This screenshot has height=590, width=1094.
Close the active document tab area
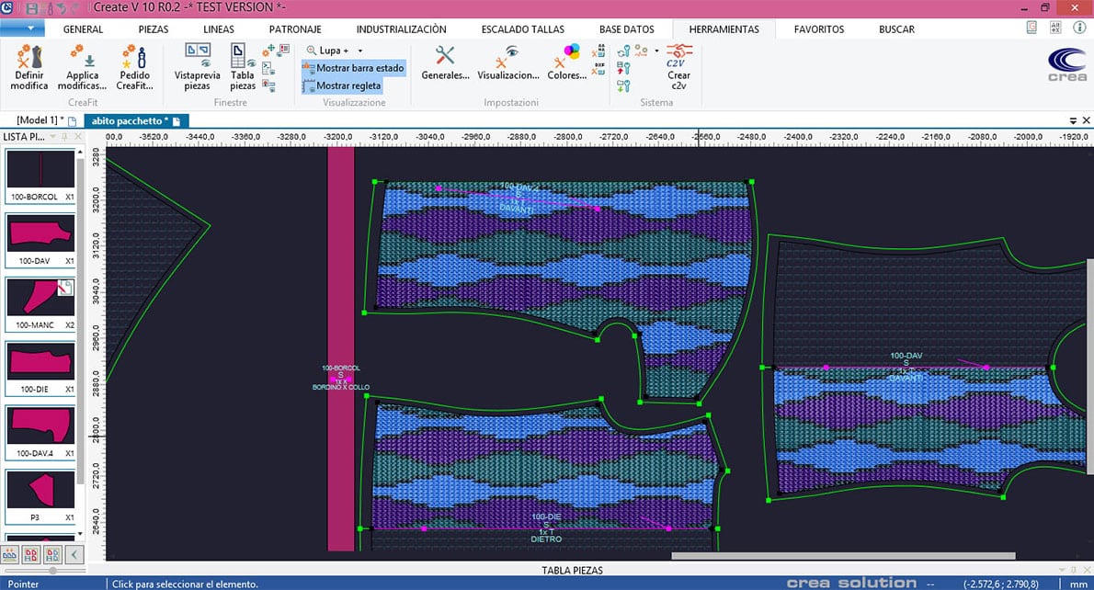click(x=1087, y=120)
